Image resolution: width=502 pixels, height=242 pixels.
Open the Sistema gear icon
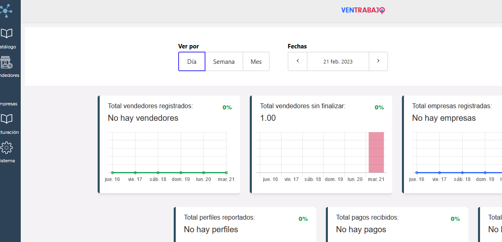[7, 147]
